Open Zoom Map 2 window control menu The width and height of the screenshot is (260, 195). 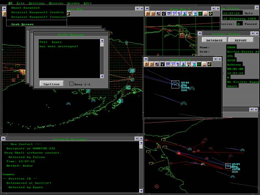pyautogui.click(x=147, y=9)
